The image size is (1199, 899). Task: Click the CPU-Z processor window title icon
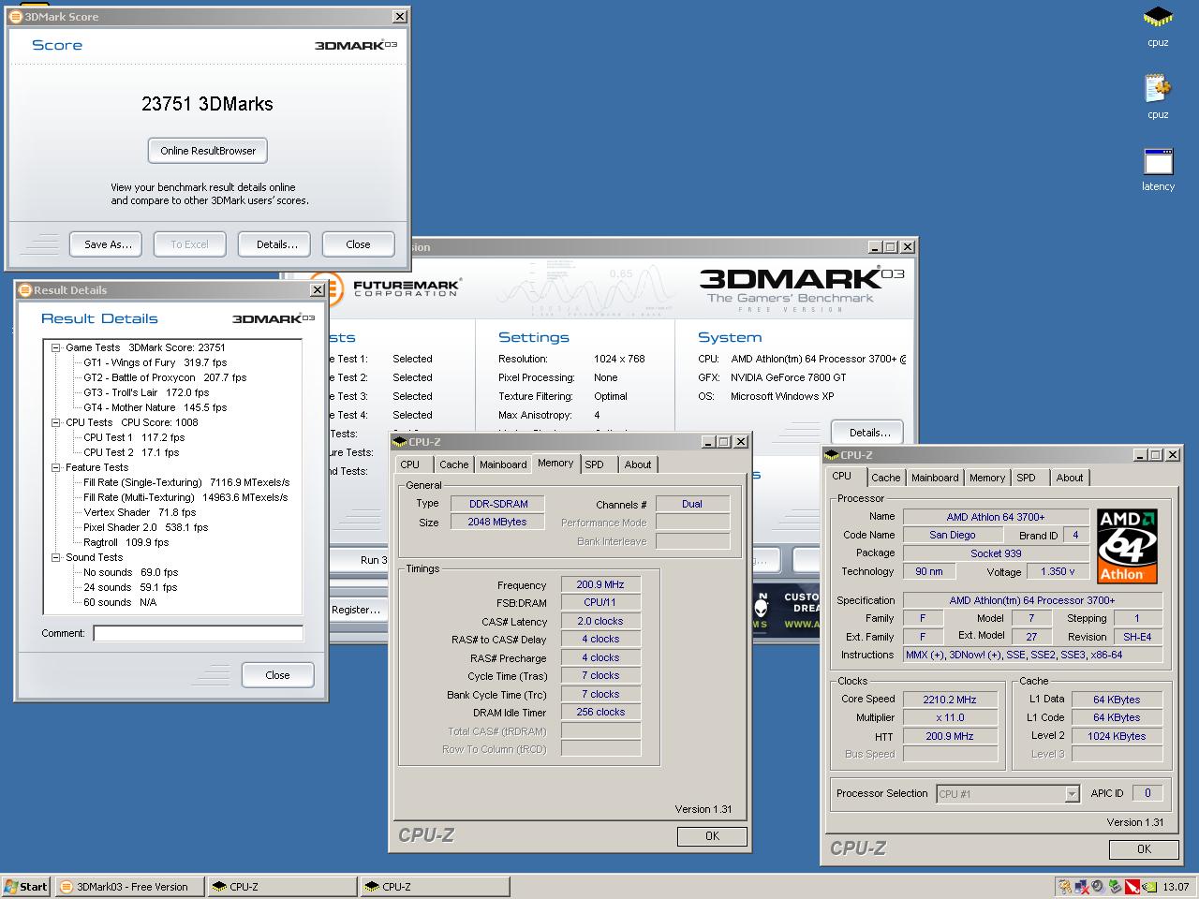[833, 455]
